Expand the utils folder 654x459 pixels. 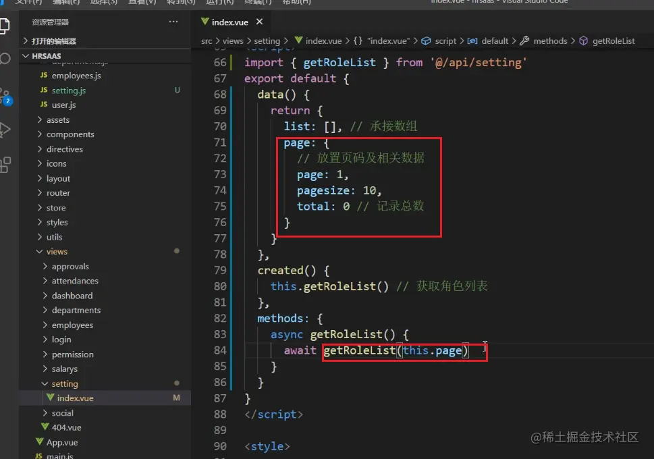(x=54, y=237)
